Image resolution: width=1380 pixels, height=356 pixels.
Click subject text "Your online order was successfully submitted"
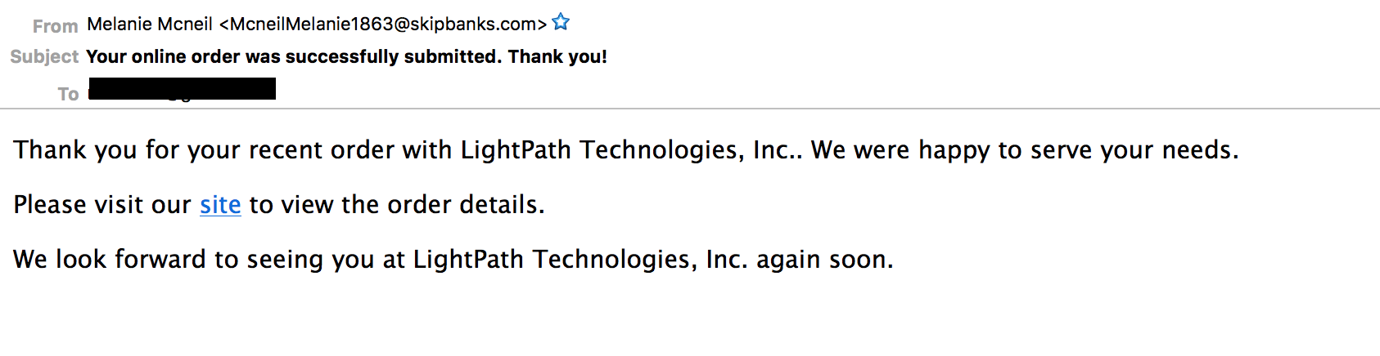(x=292, y=56)
